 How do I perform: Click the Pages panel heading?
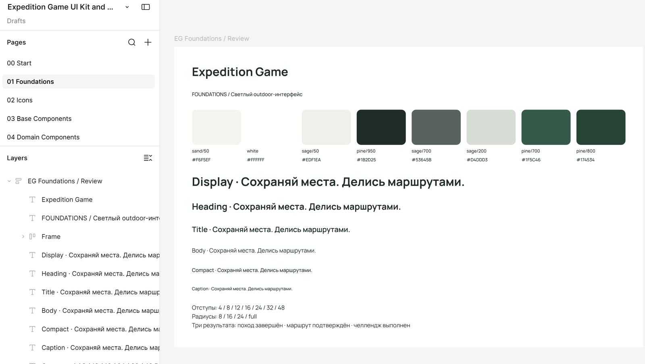coord(16,42)
